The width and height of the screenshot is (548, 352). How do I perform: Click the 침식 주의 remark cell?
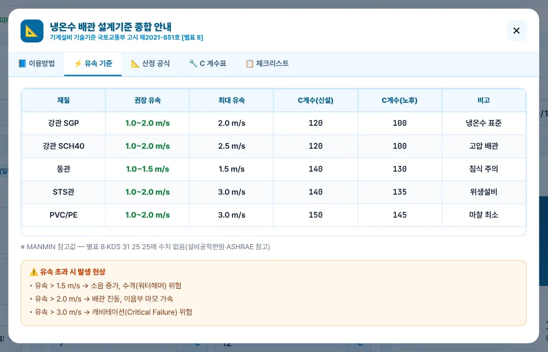coord(484,169)
